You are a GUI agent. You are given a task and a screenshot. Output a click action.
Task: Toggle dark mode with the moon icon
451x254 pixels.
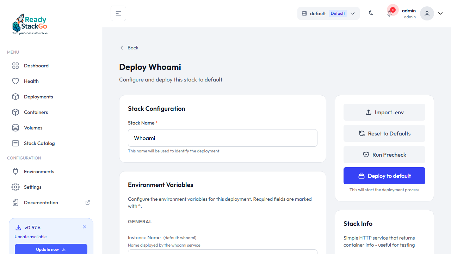pos(371,13)
